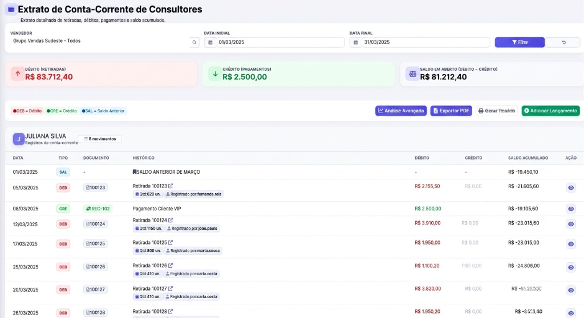Open external link icon for Retirada 100128

pyautogui.click(x=170, y=311)
